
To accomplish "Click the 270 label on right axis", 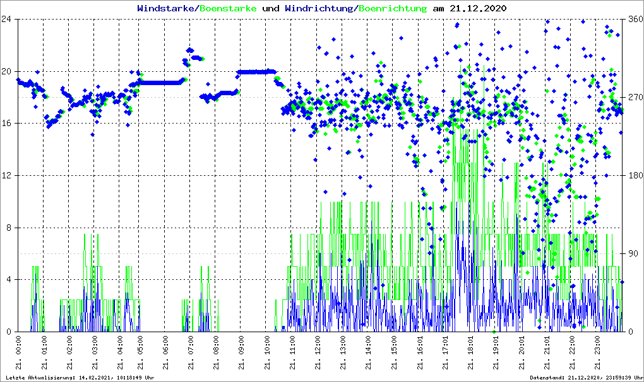I will [635, 97].
